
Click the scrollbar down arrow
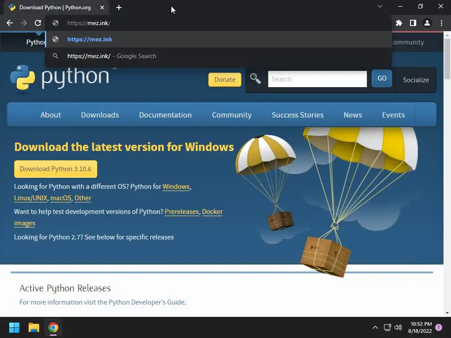(447, 313)
